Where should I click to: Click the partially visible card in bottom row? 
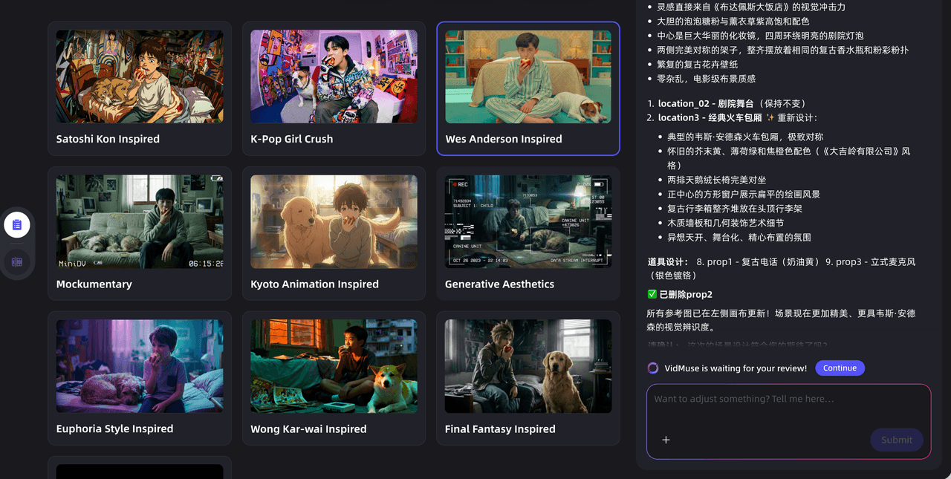(x=140, y=469)
